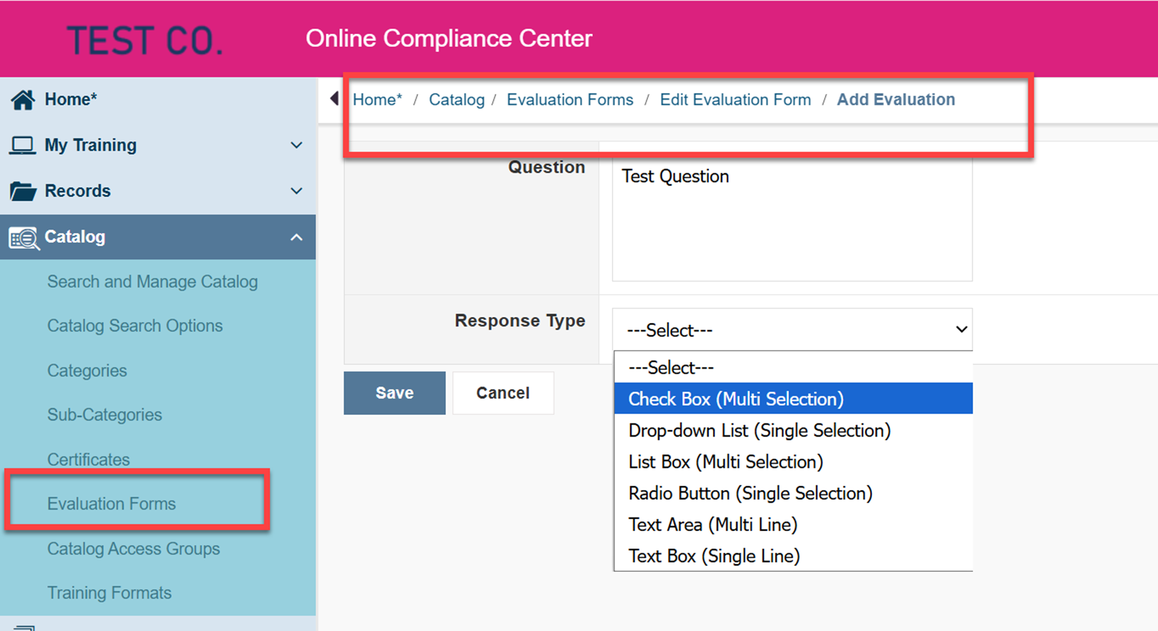The image size is (1158, 631).
Task: Collapse sidebar with black triangle arrow
Action: pos(334,99)
